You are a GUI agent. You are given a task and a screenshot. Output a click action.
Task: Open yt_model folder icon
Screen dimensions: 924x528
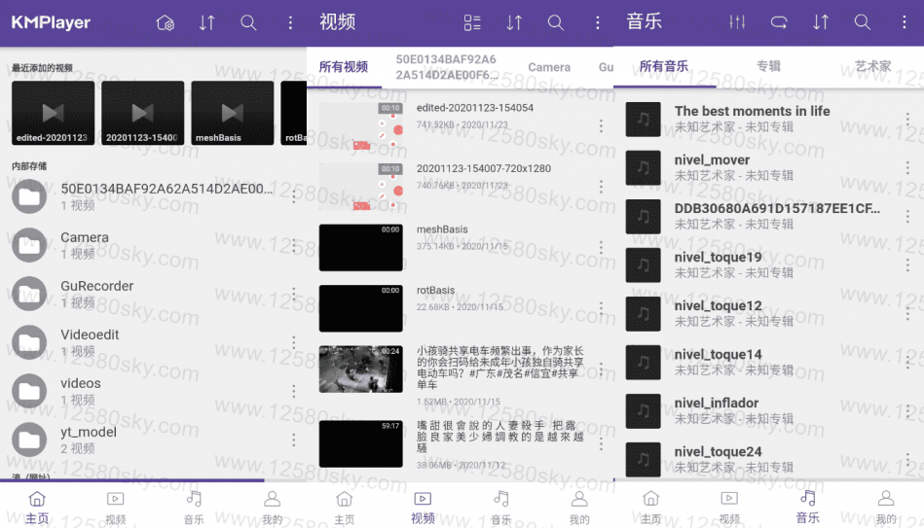[29, 440]
